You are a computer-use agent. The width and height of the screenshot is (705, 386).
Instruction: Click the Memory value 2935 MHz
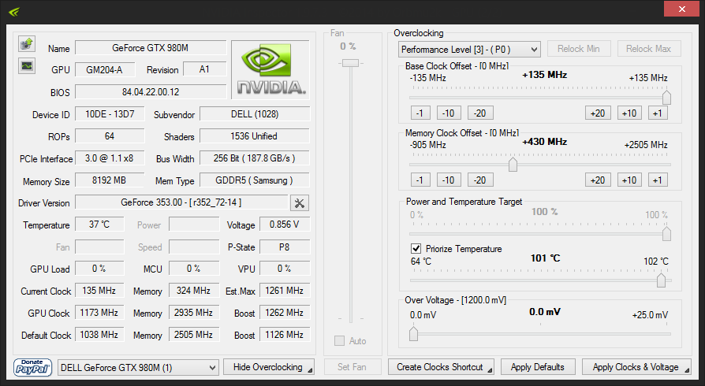[x=194, y=313]
